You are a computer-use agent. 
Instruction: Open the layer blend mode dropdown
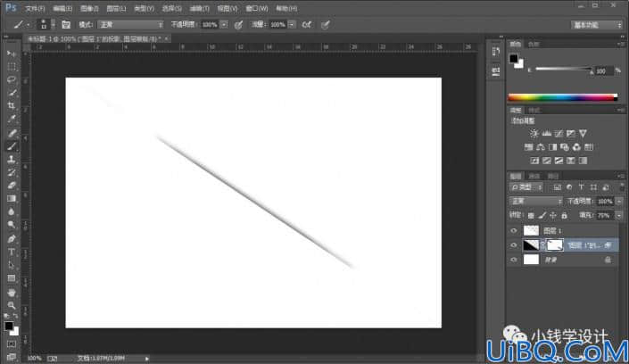[535, 201]
